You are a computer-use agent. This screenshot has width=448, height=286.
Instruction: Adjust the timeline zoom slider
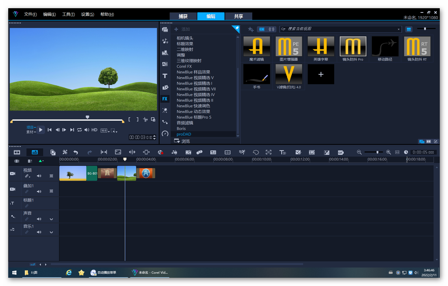coord(377,152)
